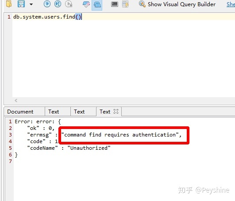Run the entire script with the play icon

click(47, 4)
